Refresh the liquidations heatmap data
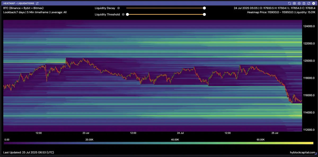Viewport: 318px width, 157px height. click(290, 3)
